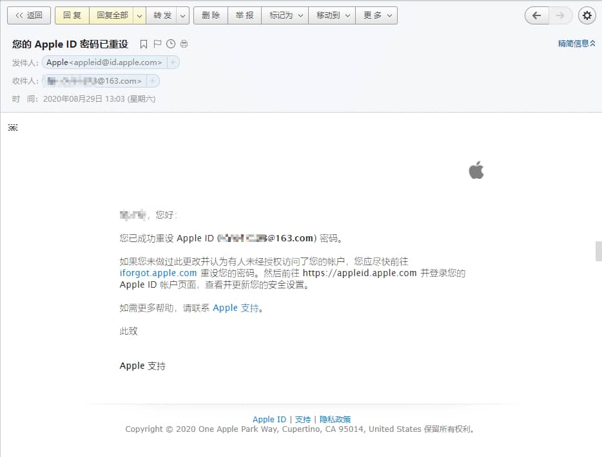
Task: Open the 回复全部 dropdown arrow
Action: point(140,15)
